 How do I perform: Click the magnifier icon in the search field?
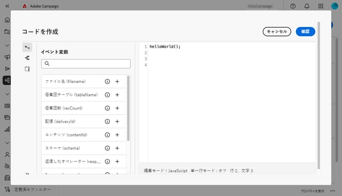tap(47, 63)
